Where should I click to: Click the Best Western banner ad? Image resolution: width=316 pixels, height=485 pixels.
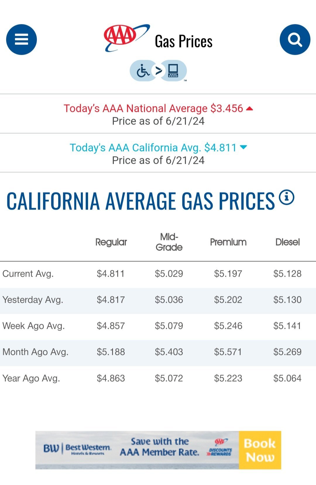tap(158, 450)
